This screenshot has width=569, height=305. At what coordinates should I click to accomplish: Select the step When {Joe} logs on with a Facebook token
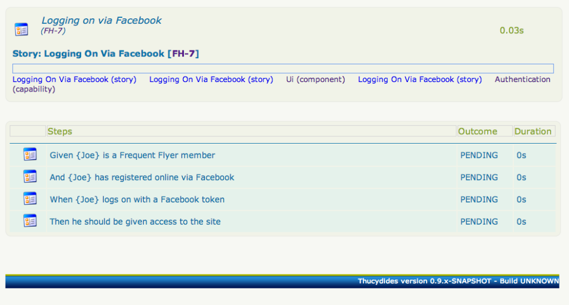coord(137,200)
